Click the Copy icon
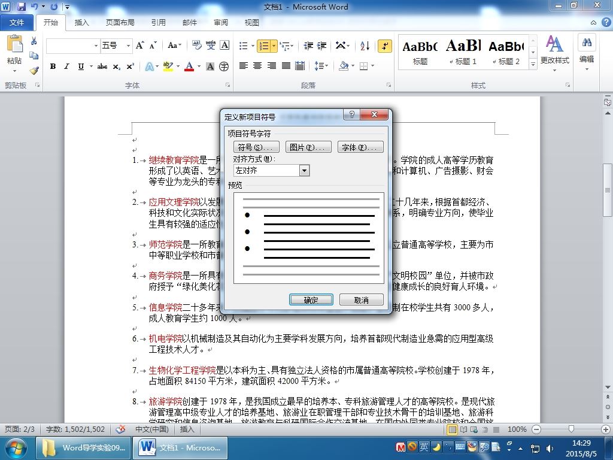The width and height of the screenshot is (613, 460). click(34, 56)
